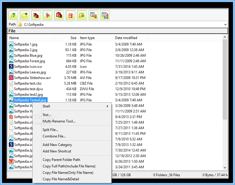This screenshot has width=235, height=185.
Task: Click the view switch grid icon
Action: tap(105, 15)
